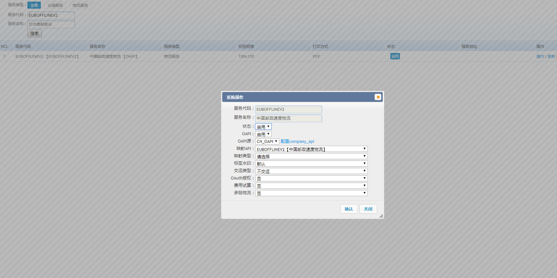
Task: Open the 状态 dropdown in dialog
Action: (264, 127)
